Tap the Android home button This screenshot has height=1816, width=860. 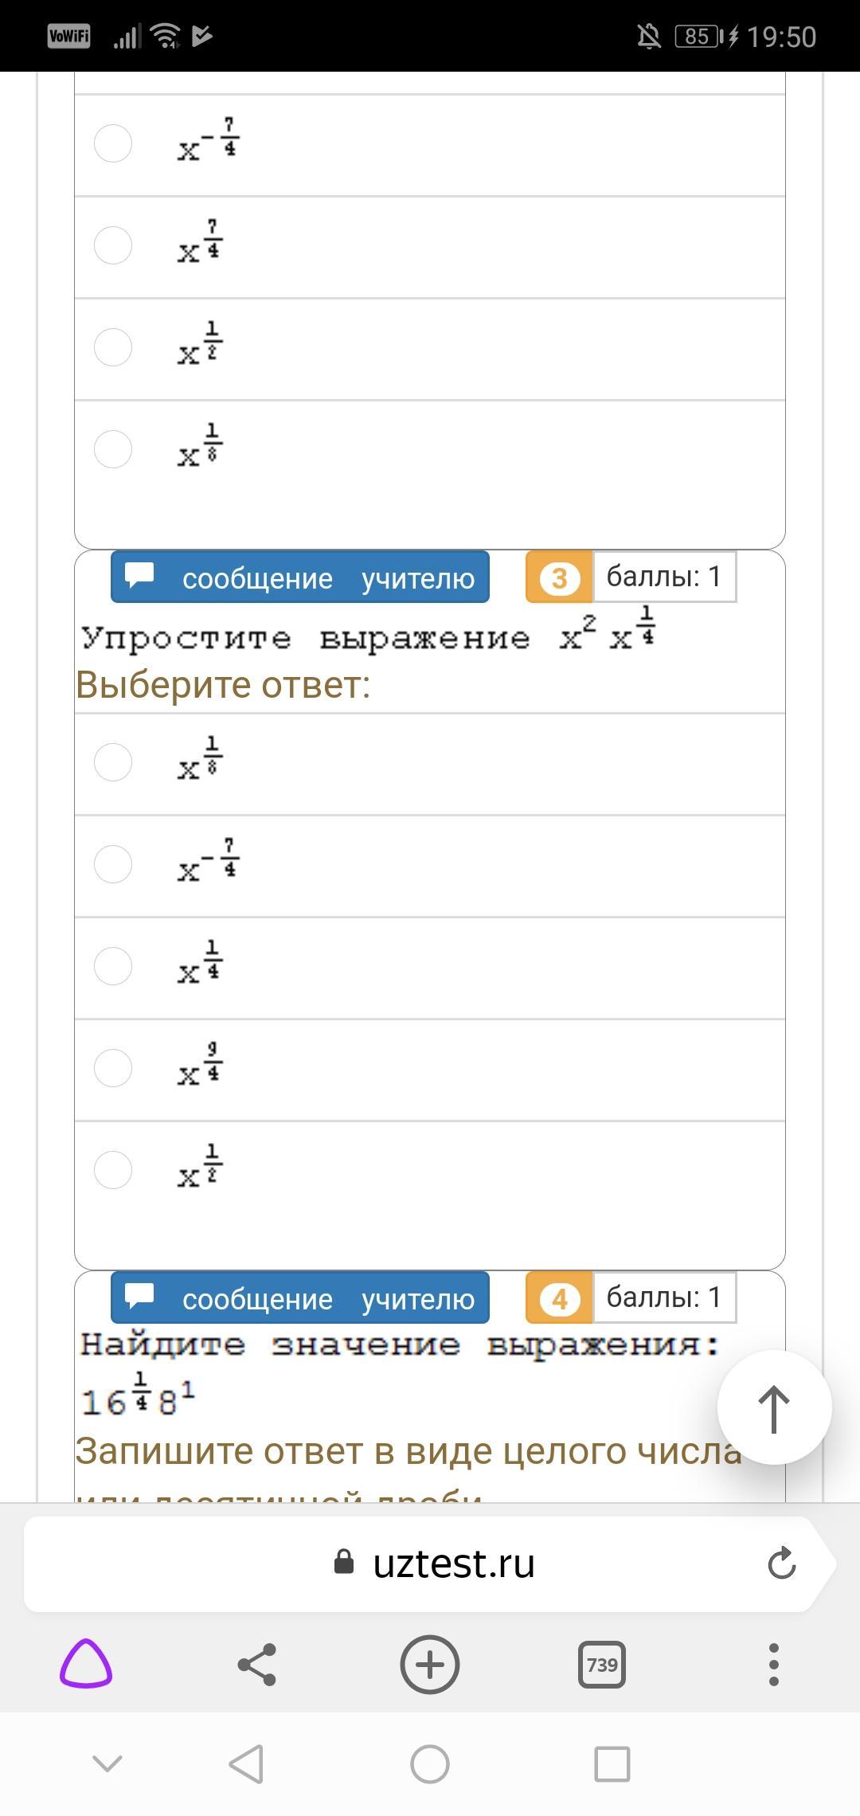(x=429, y=1764)
